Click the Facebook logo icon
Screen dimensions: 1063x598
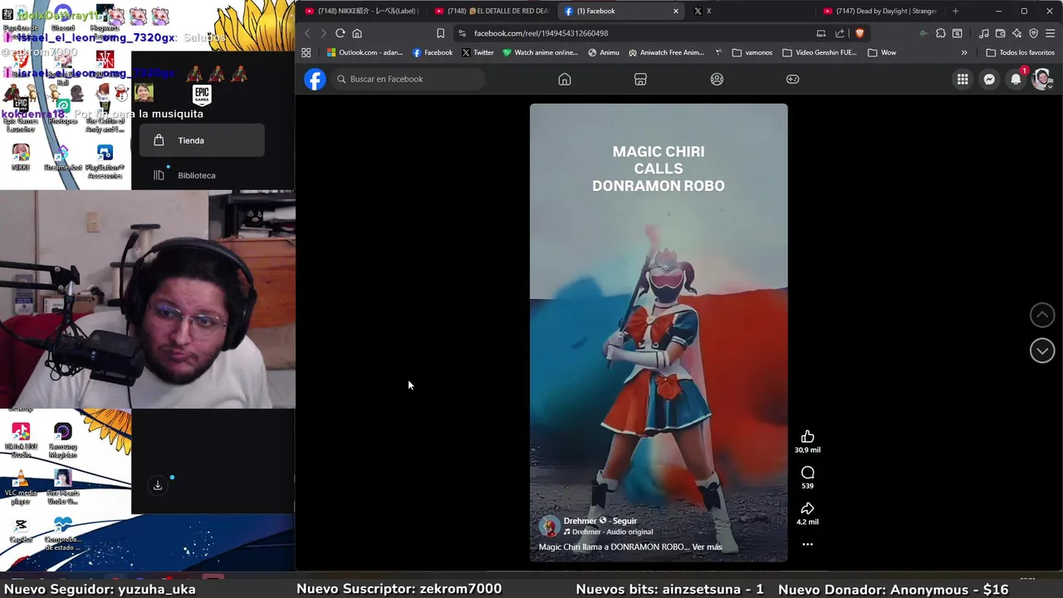coord(315,79)
